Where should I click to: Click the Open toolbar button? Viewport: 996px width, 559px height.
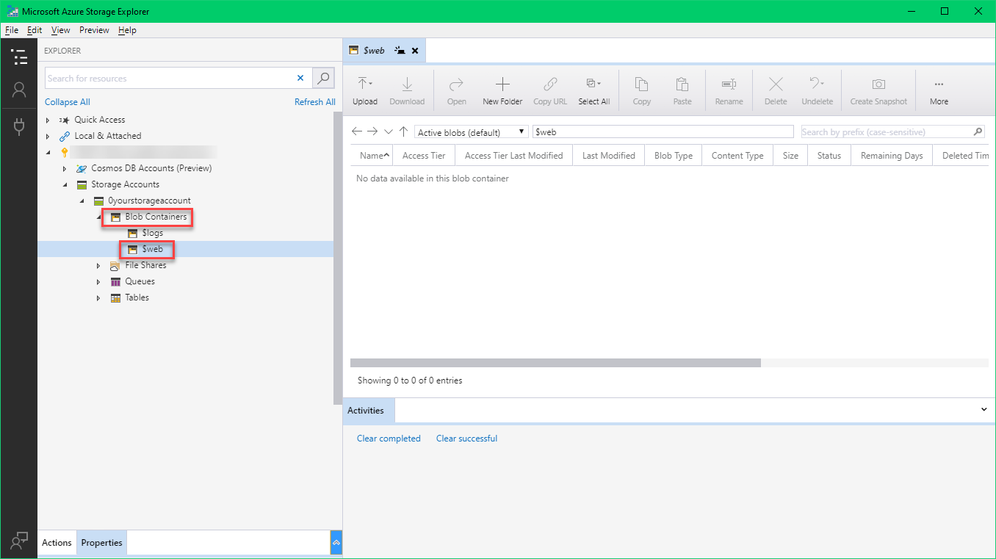(457, 91)
